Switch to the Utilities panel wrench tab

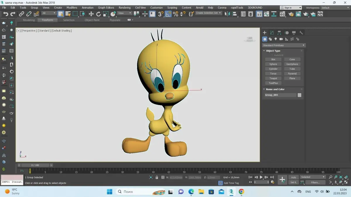(x=301, y=33)
